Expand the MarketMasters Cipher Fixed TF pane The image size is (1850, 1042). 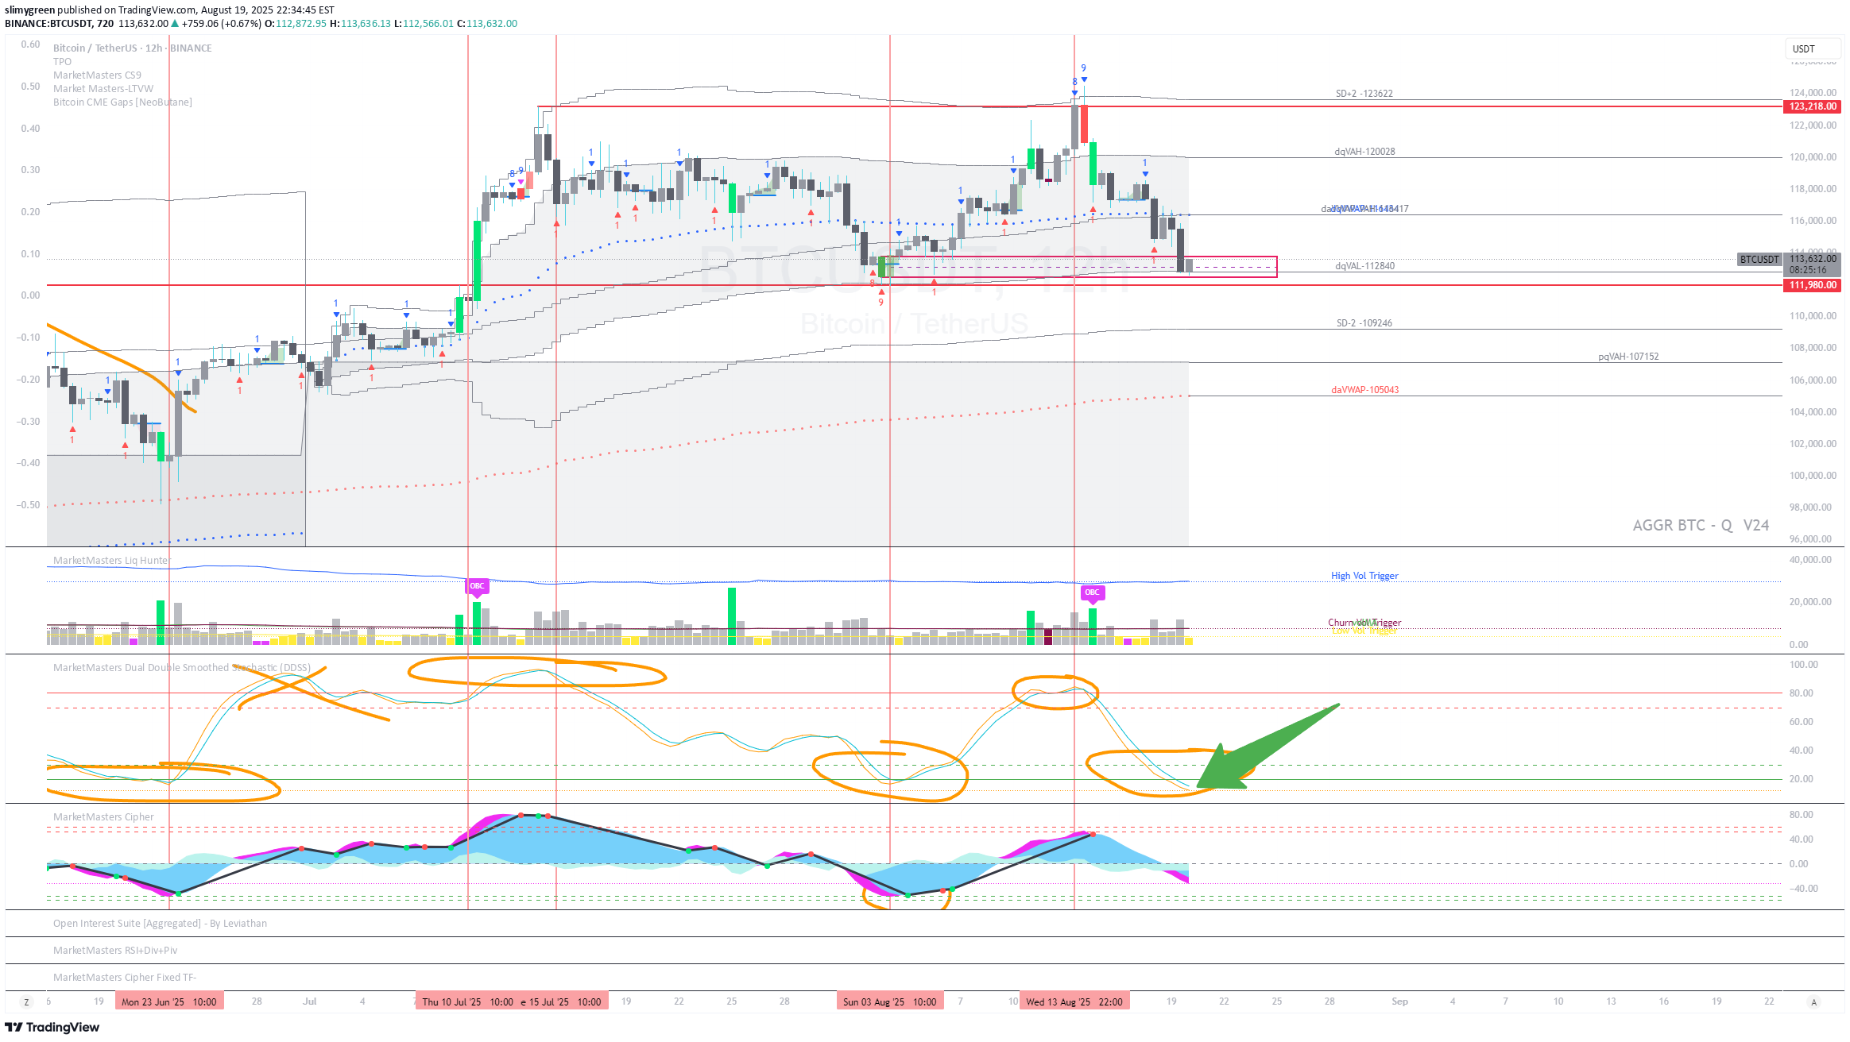[x=124, y=978]
